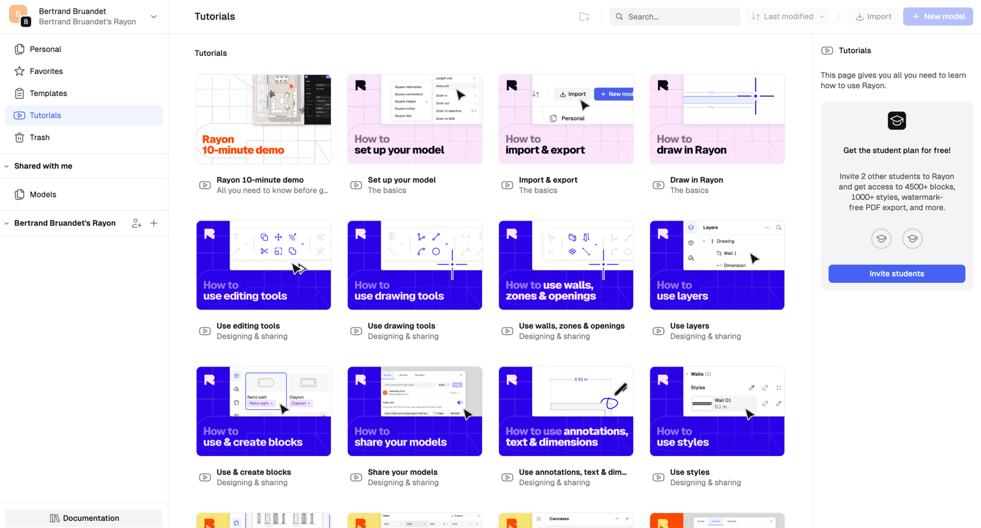Focus the Search field
Viewport: 981px width, 528px height.
coord(675,17)
